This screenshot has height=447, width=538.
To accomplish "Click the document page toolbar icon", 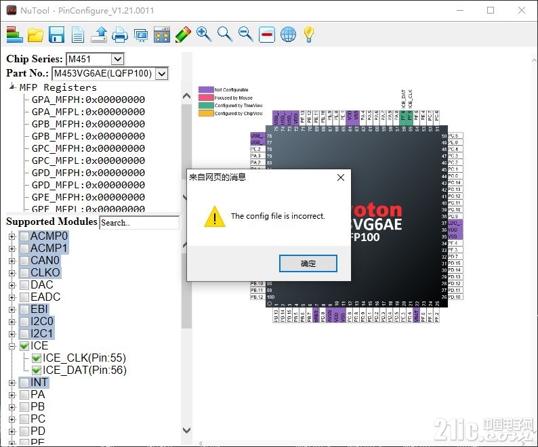I will tap(78, 35).
